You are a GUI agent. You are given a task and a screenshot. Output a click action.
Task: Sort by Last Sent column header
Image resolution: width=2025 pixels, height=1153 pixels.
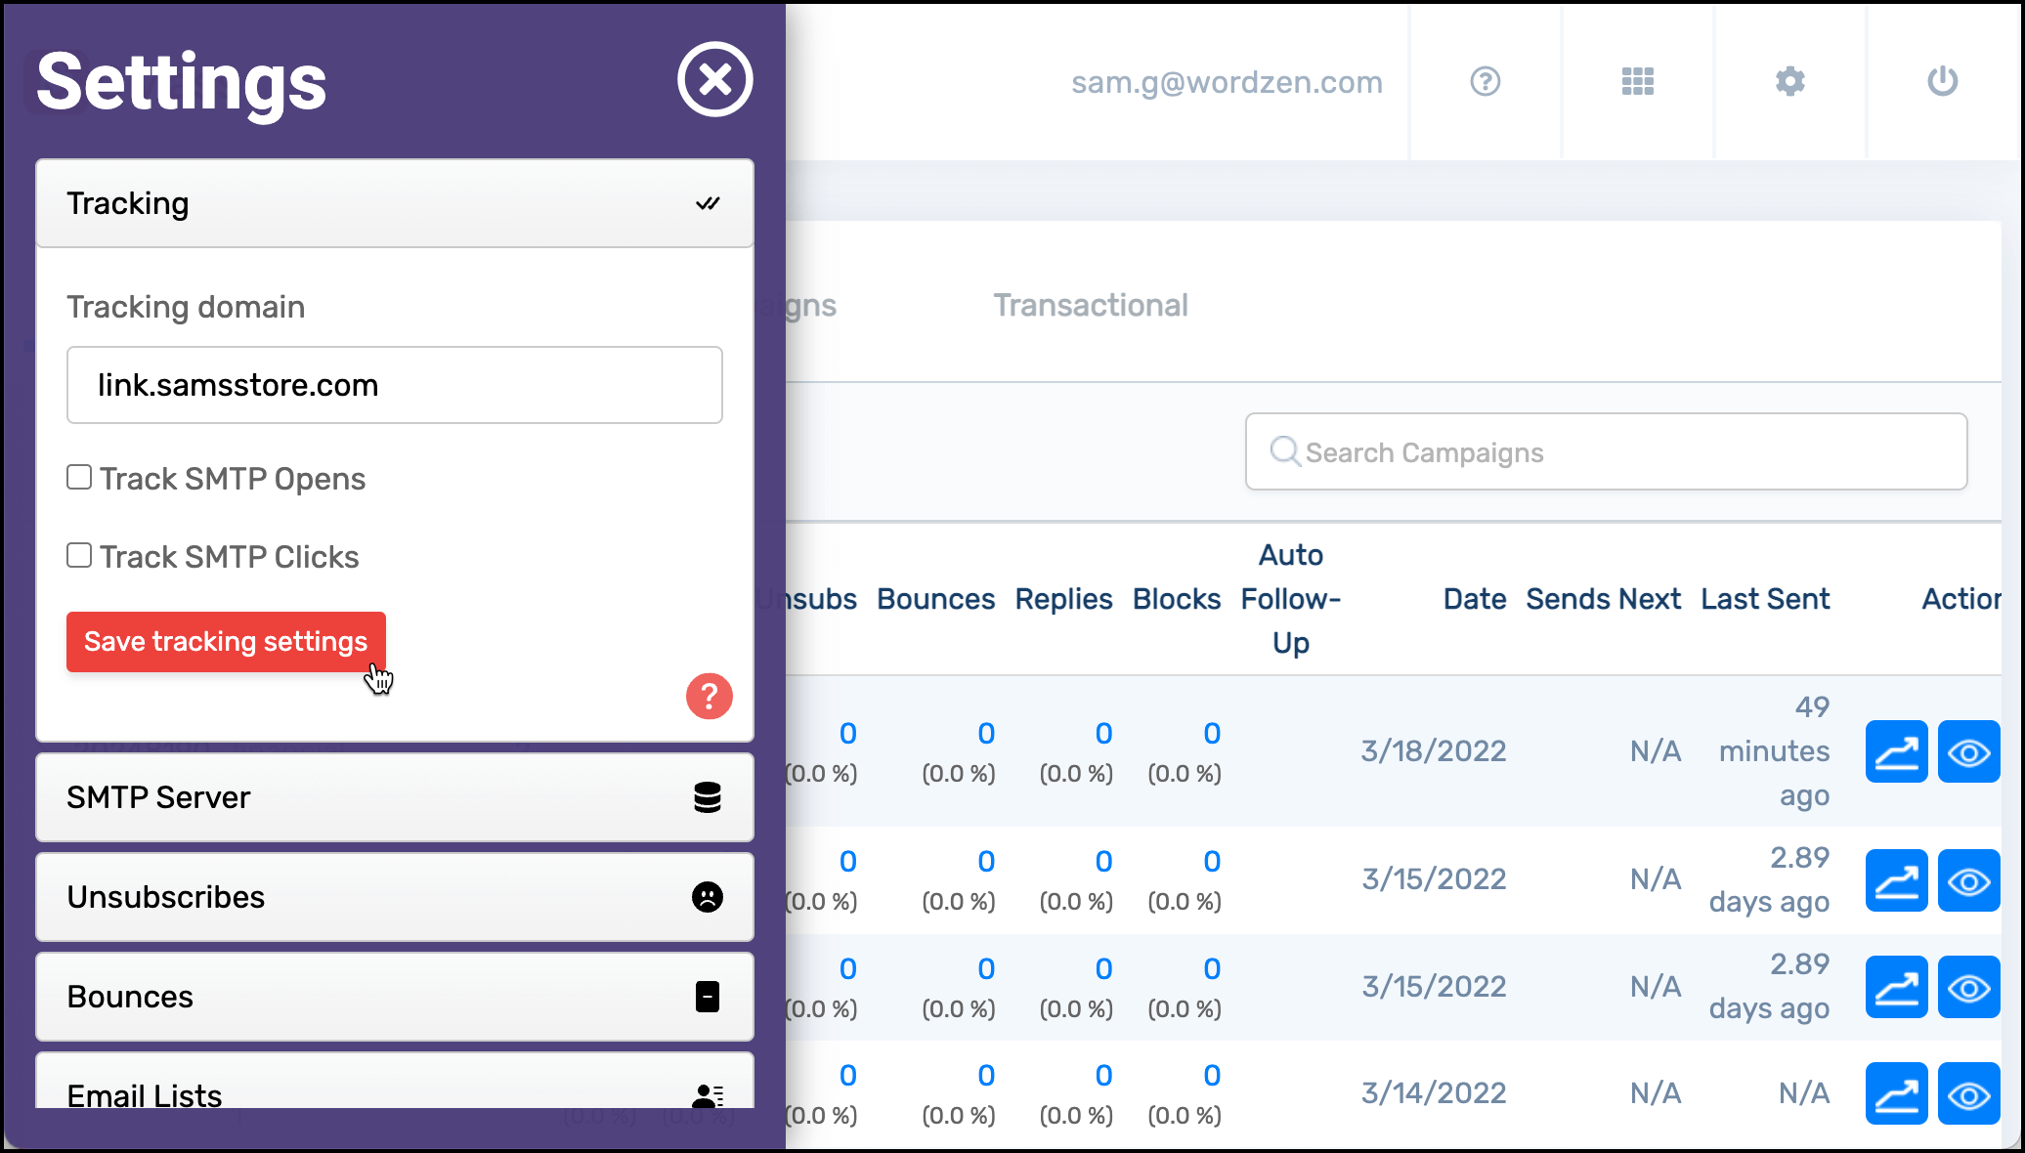pos(1765,599)
